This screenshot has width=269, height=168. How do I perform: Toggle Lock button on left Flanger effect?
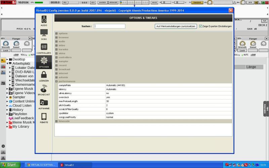click(6, 51)
